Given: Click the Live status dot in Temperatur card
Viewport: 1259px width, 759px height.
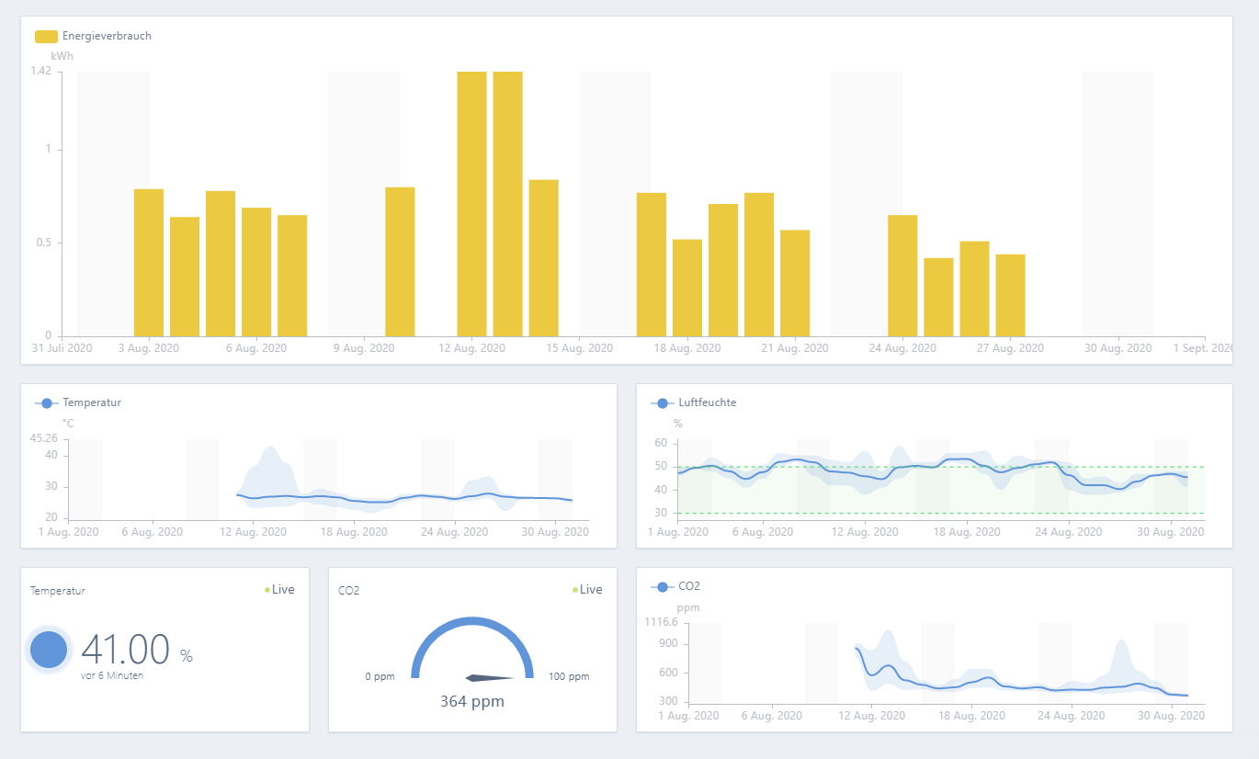Looking at the screenshot, I should point(267,590).
